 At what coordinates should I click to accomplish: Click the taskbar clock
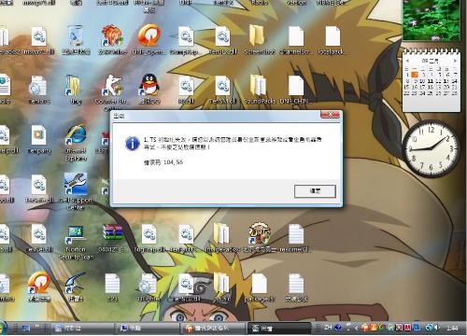(x=452, y=328)
